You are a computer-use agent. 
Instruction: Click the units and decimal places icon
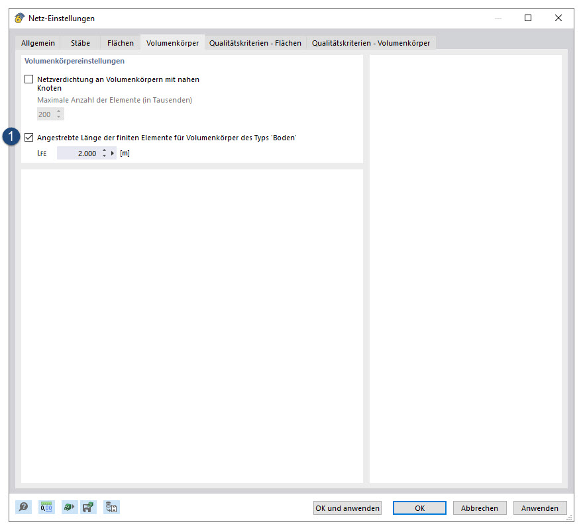click(46, 507)
